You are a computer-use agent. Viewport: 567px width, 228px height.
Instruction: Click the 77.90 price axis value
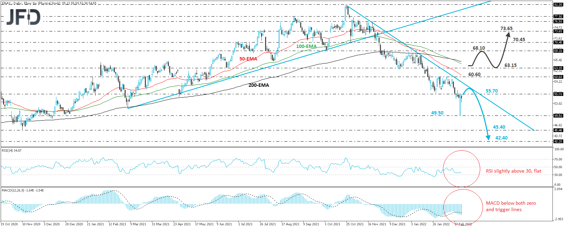pos(558,16)
